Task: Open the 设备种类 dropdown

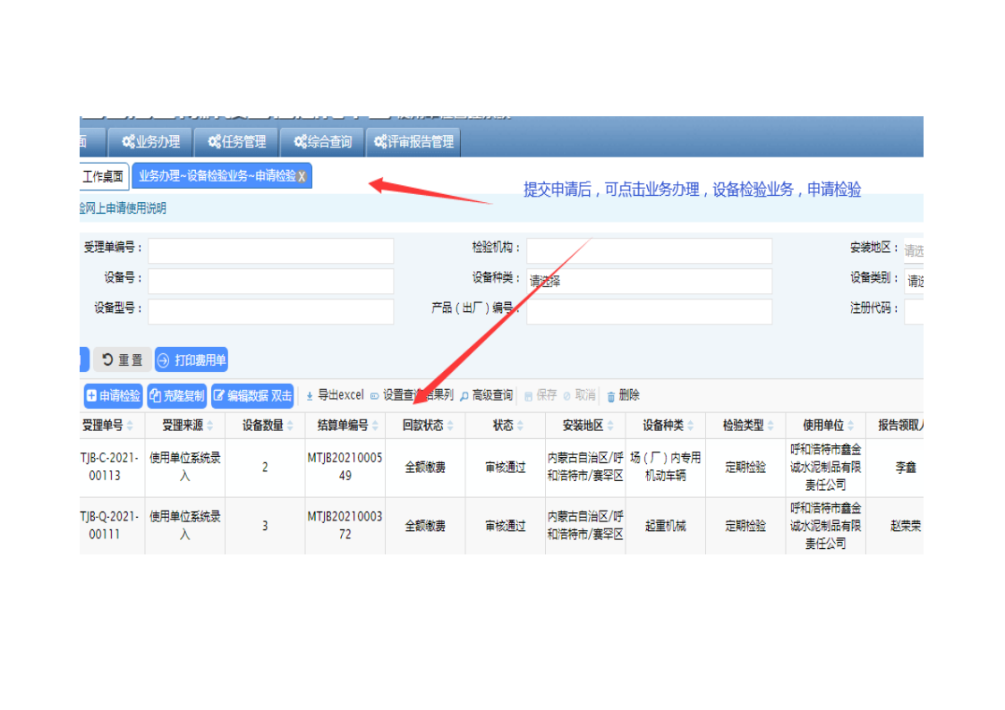Action: (649, 281)
